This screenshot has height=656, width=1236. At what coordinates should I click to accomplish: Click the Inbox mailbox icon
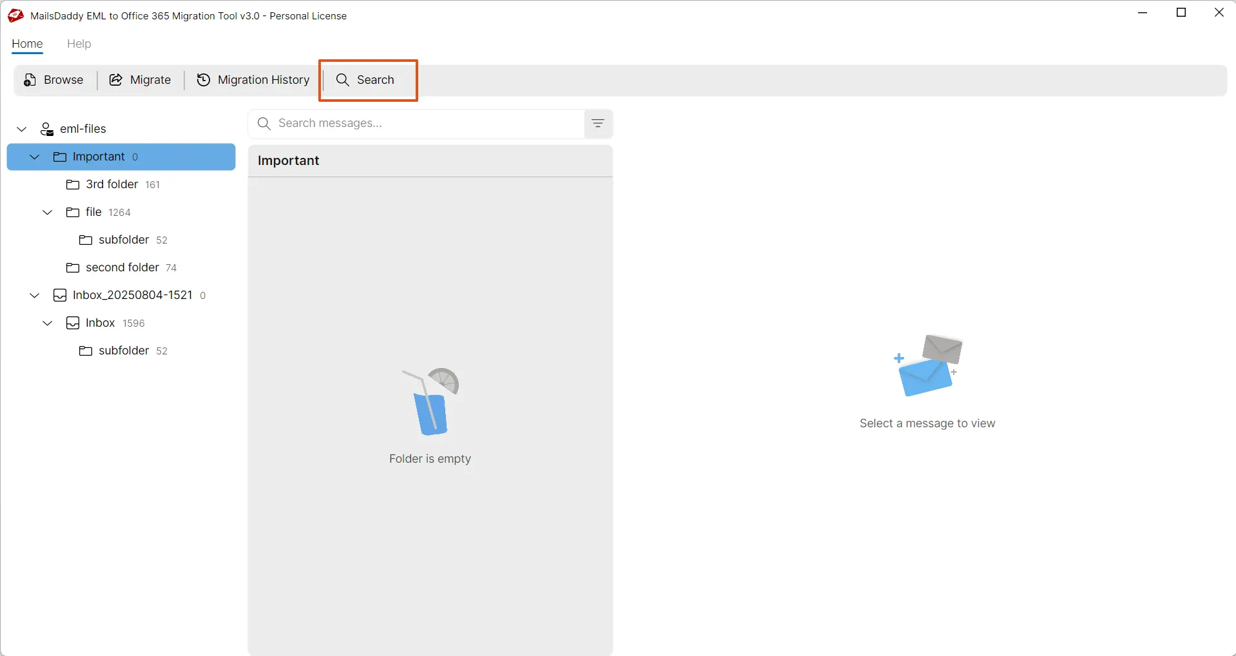coord(73,323)
